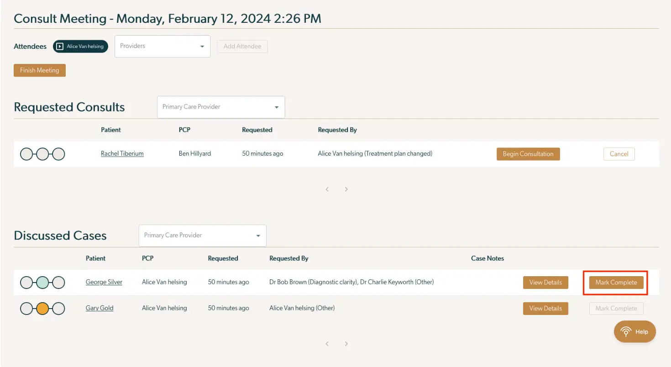
Task: Click the first status circle on Gary Gold's row
Action: click(26, 309)
